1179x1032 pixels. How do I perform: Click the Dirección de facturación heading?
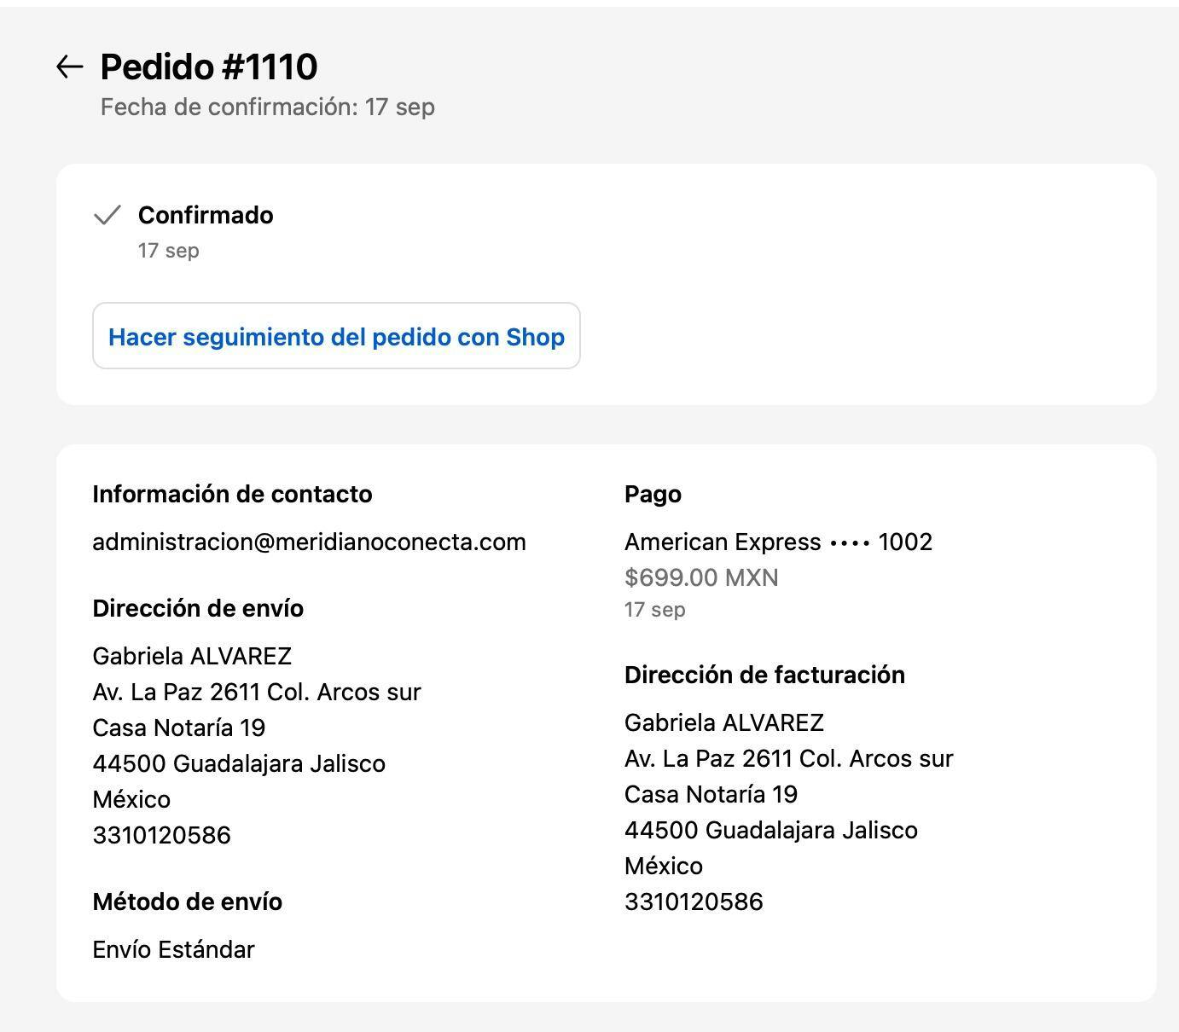[x=764, y=675]
